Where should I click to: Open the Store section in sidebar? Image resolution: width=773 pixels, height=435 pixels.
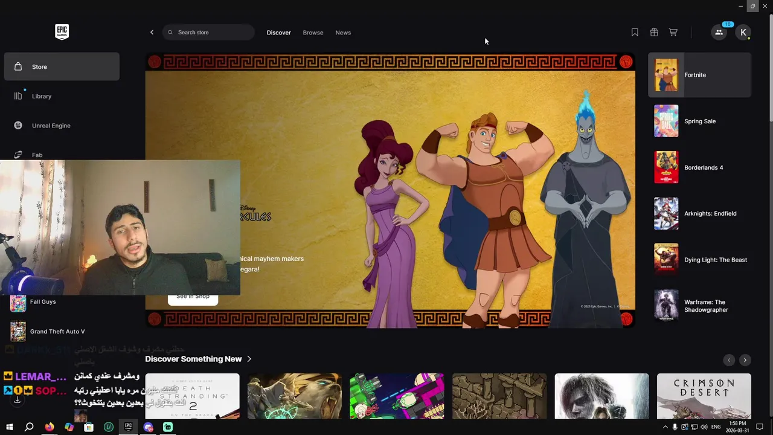coord(62,66)
